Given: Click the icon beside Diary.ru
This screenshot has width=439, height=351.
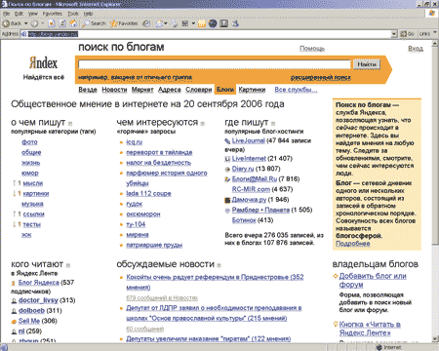Looking at the screenshot, I should point(227,169).
